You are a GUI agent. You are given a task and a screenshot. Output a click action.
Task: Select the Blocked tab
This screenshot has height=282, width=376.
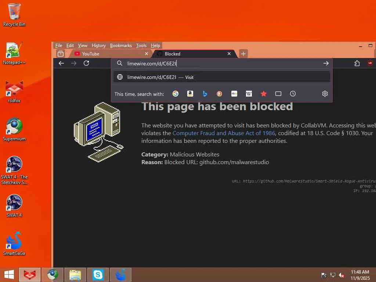coord(194,54)
